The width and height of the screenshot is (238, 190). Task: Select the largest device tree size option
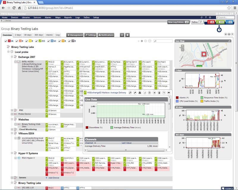(150, 41)
